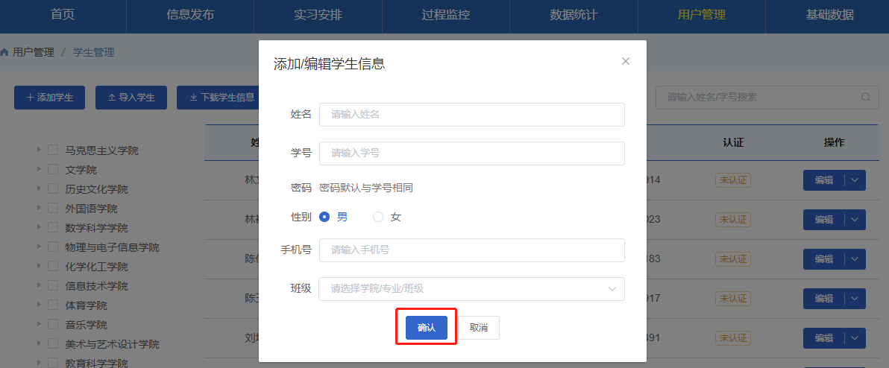Check the 文学院 checkbox
The image size is (889, 368).
pyautogui.click(x=53, y=169)
